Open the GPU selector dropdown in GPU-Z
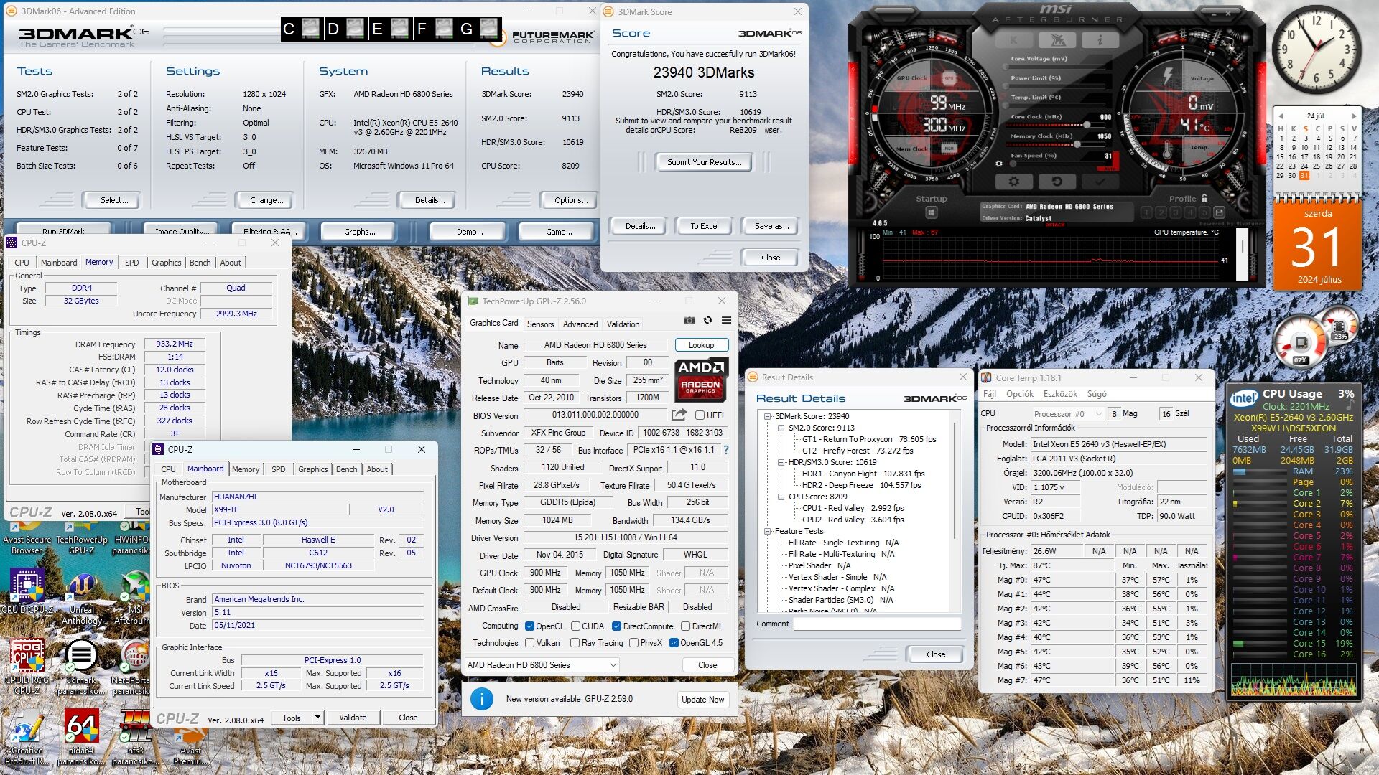Viewport: 1379px width, 775px height. [542, 665]
